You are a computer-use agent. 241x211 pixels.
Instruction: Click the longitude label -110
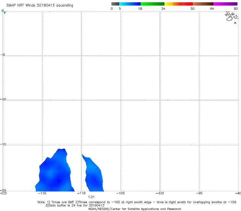pos(81,193)
